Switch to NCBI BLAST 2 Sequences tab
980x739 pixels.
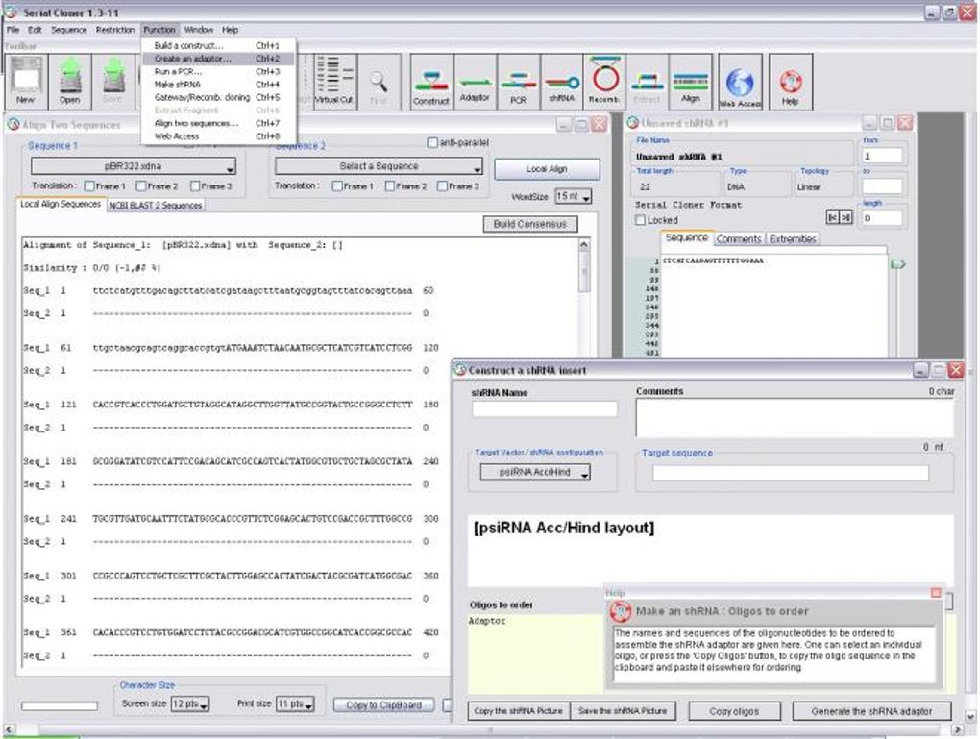[156, 205]
